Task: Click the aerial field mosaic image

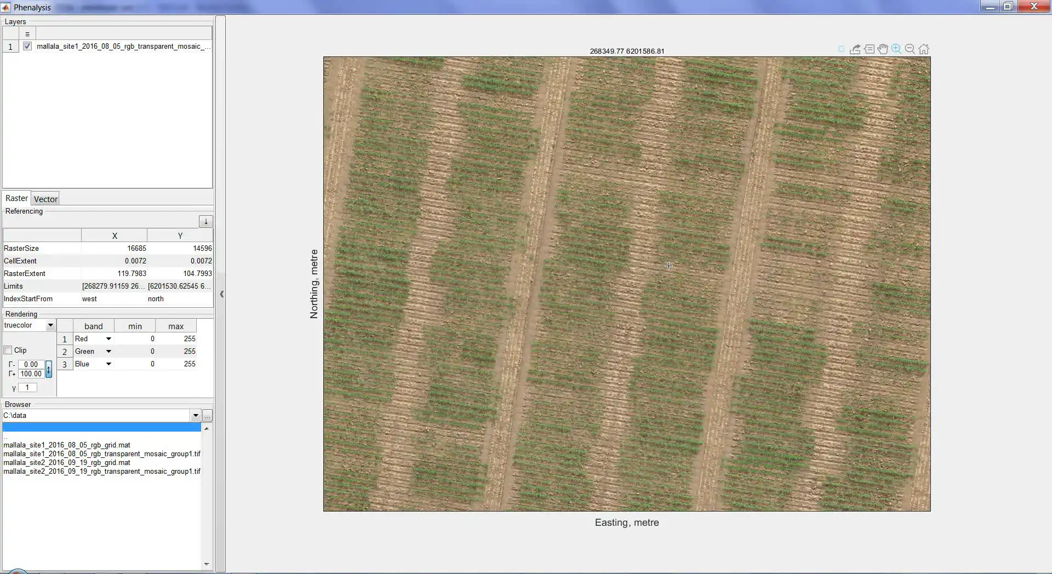Action: coord(627,284)
